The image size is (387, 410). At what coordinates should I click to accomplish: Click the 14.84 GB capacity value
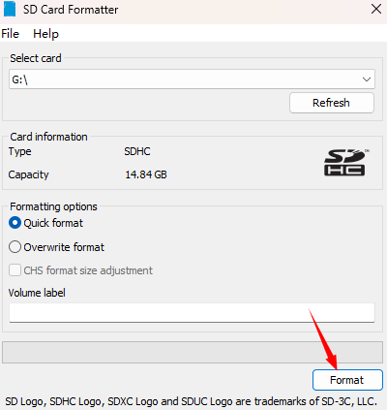tap(146, 174)
